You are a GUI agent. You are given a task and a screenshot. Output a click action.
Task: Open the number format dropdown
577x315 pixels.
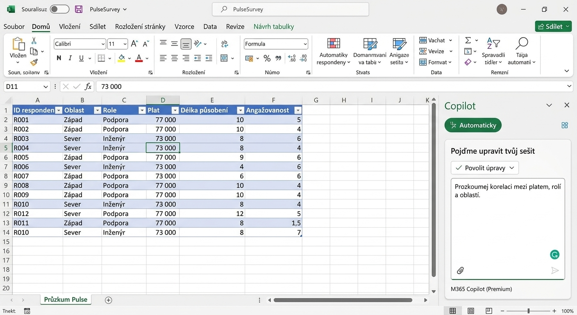click(x=305, y=44)
